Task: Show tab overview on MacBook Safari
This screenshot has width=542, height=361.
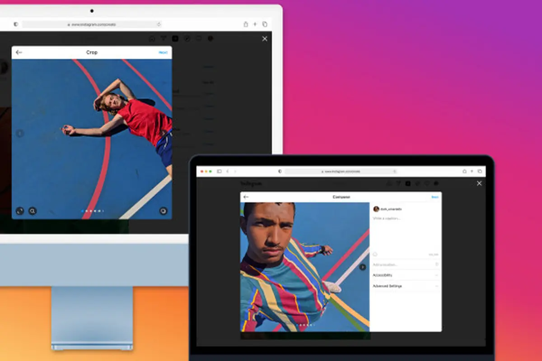Action: pyautogui.click(x=480, y=171)
